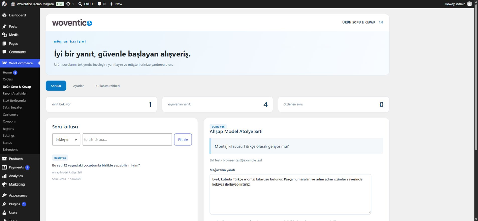478x221 pixels.
Task: Switch to the Sorular tab
Action: click(56, 86)
